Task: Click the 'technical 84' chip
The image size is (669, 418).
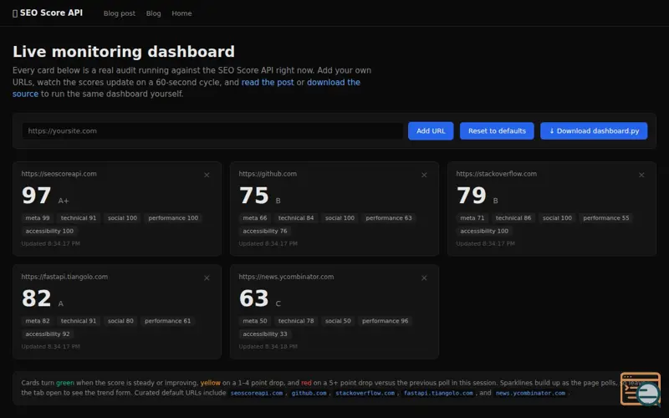Action: pos(296,218)
